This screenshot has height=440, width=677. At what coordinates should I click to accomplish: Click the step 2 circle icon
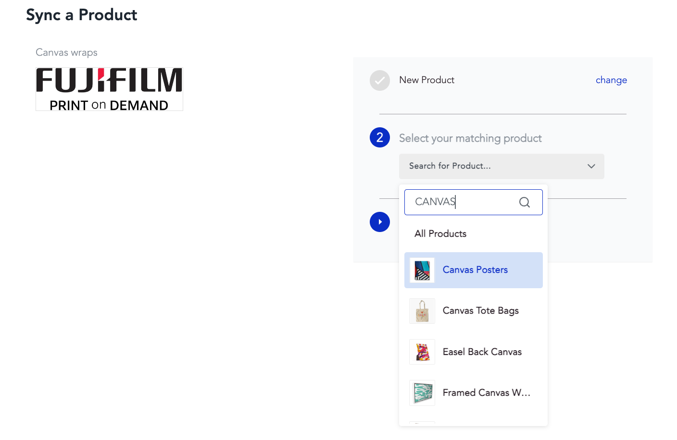coord(380,137)
